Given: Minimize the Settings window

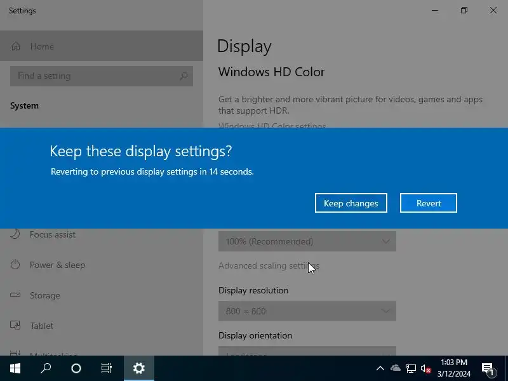Looking at the screenshot, I should click(435, 10).
